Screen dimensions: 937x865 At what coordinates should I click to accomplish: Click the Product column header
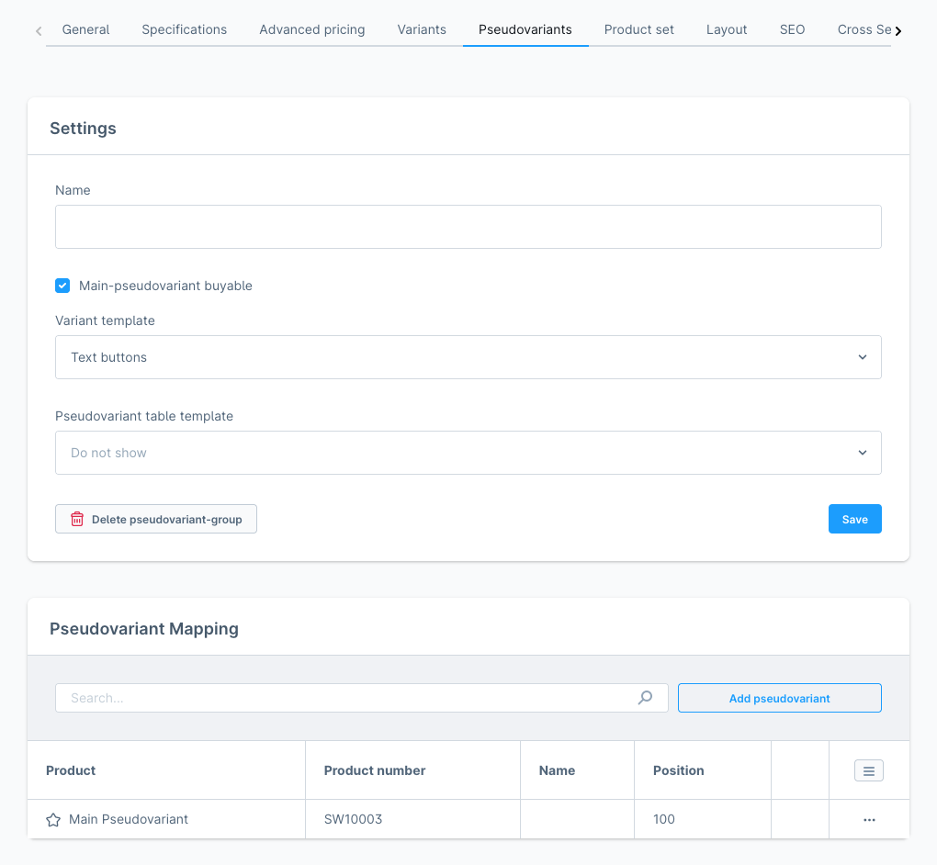tap(166, 770)
